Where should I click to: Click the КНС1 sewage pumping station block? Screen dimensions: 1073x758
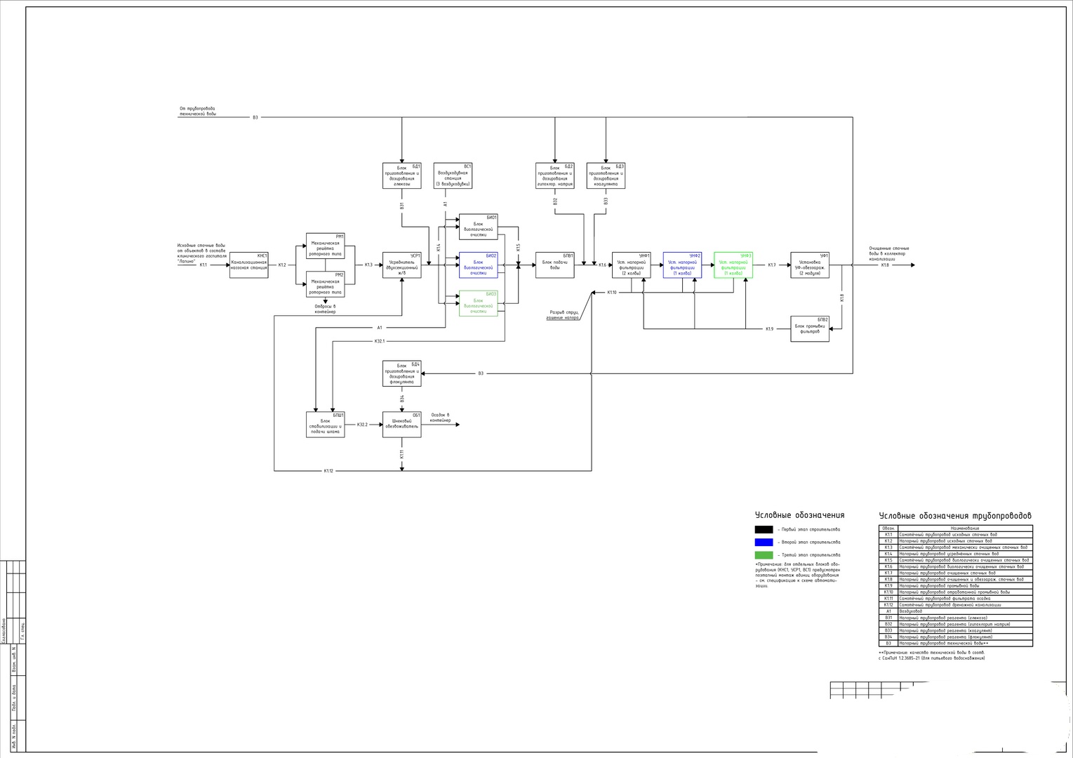[x=248, y=265]
